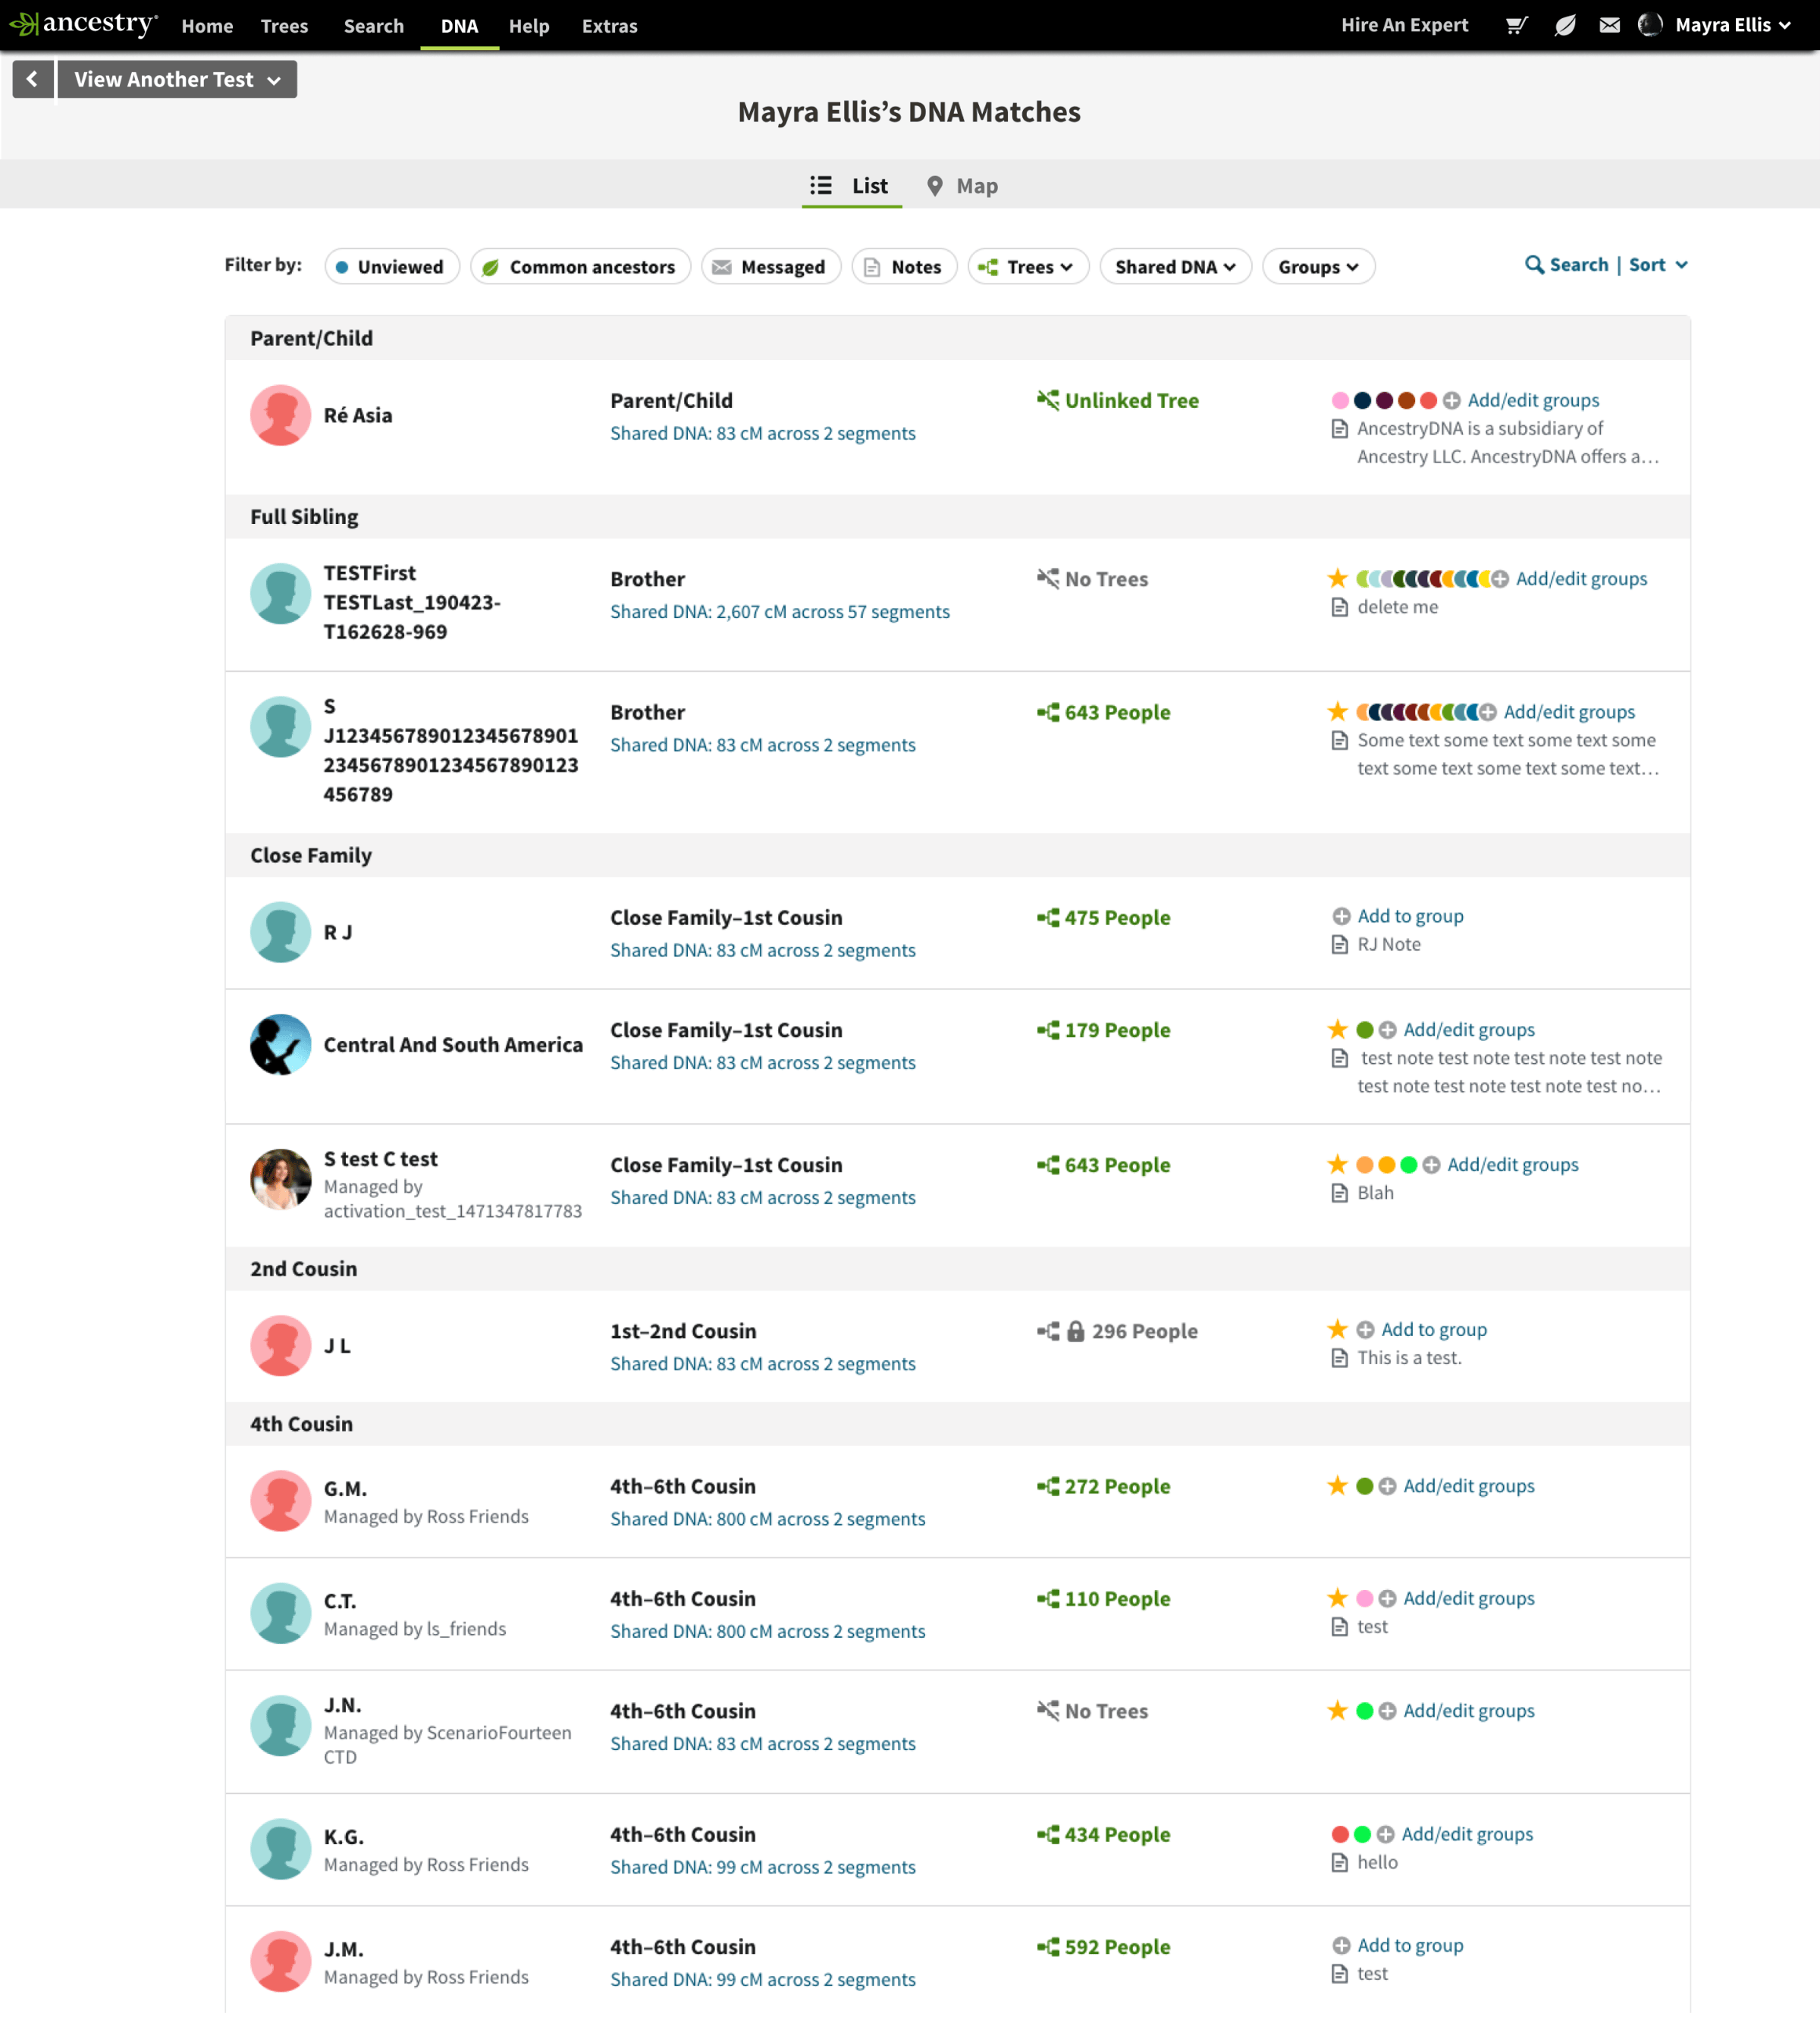Viewport: 1820px width, 2023px height.
Task: Select the List tab
Action: click(851, 186)
